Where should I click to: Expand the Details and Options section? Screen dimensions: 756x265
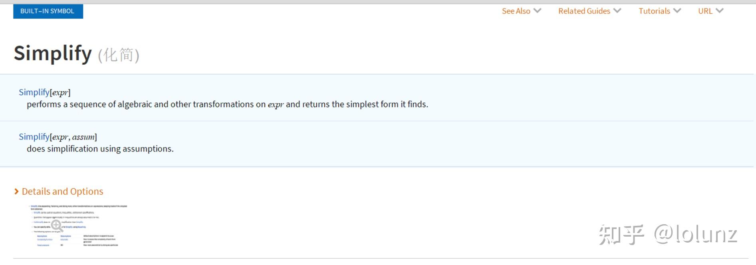[x=62, y=191]
